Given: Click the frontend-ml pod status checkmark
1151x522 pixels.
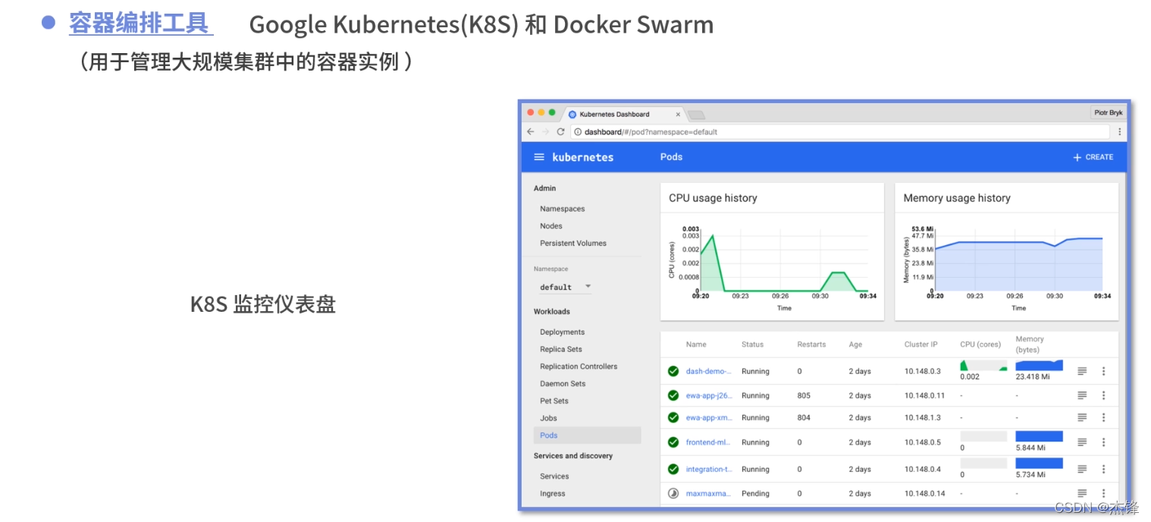Looking at the screenshot, I should pos(673,442).
